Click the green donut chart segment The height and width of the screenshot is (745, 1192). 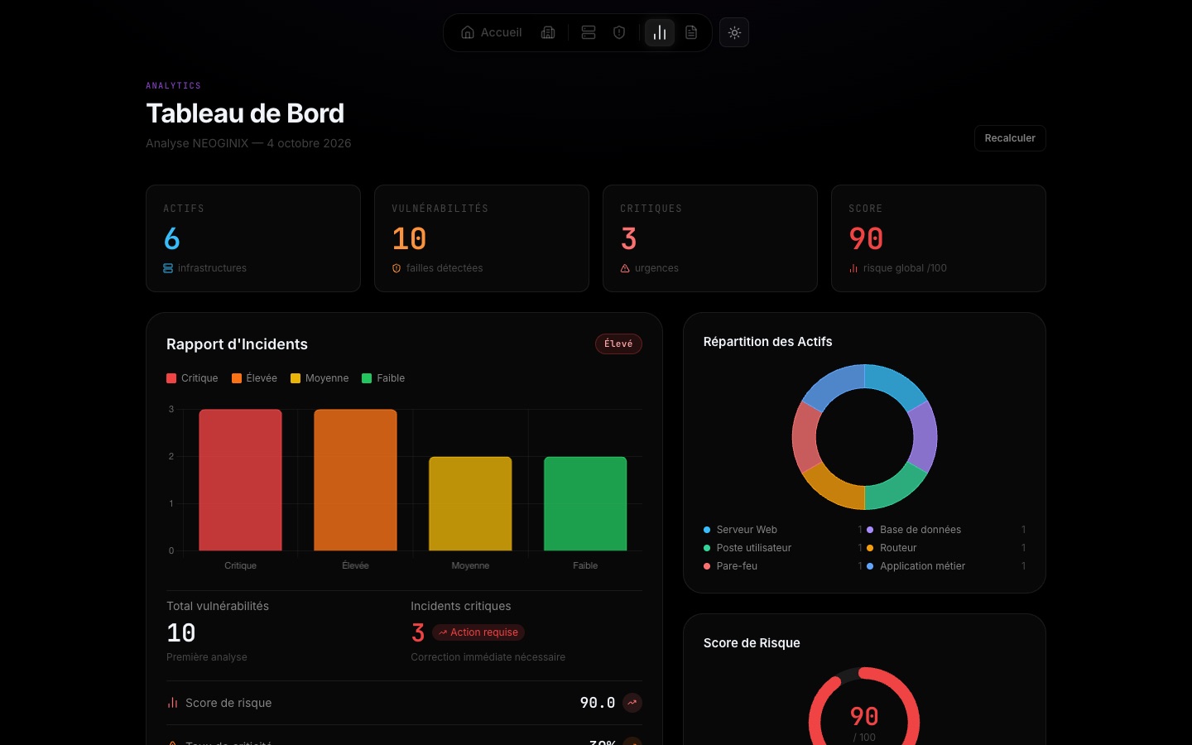(x=894, y=488)
